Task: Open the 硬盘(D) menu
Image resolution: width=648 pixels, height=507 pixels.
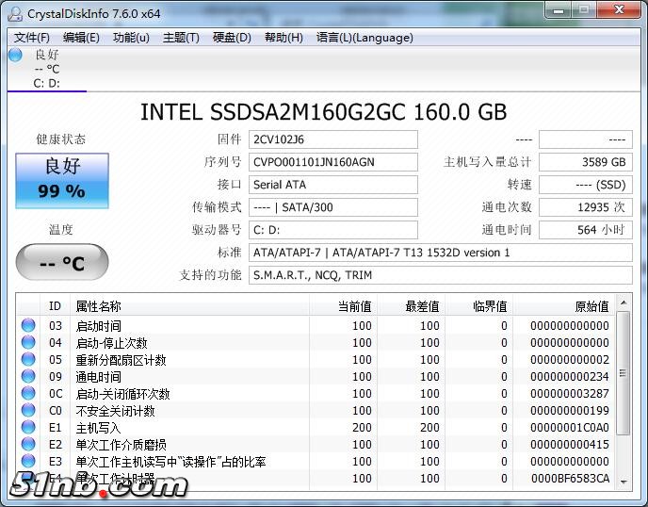Action: (x=232, y=38)
